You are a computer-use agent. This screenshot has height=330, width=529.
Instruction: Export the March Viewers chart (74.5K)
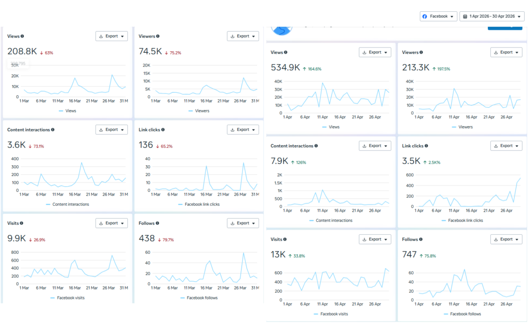[x=243, y=36]
